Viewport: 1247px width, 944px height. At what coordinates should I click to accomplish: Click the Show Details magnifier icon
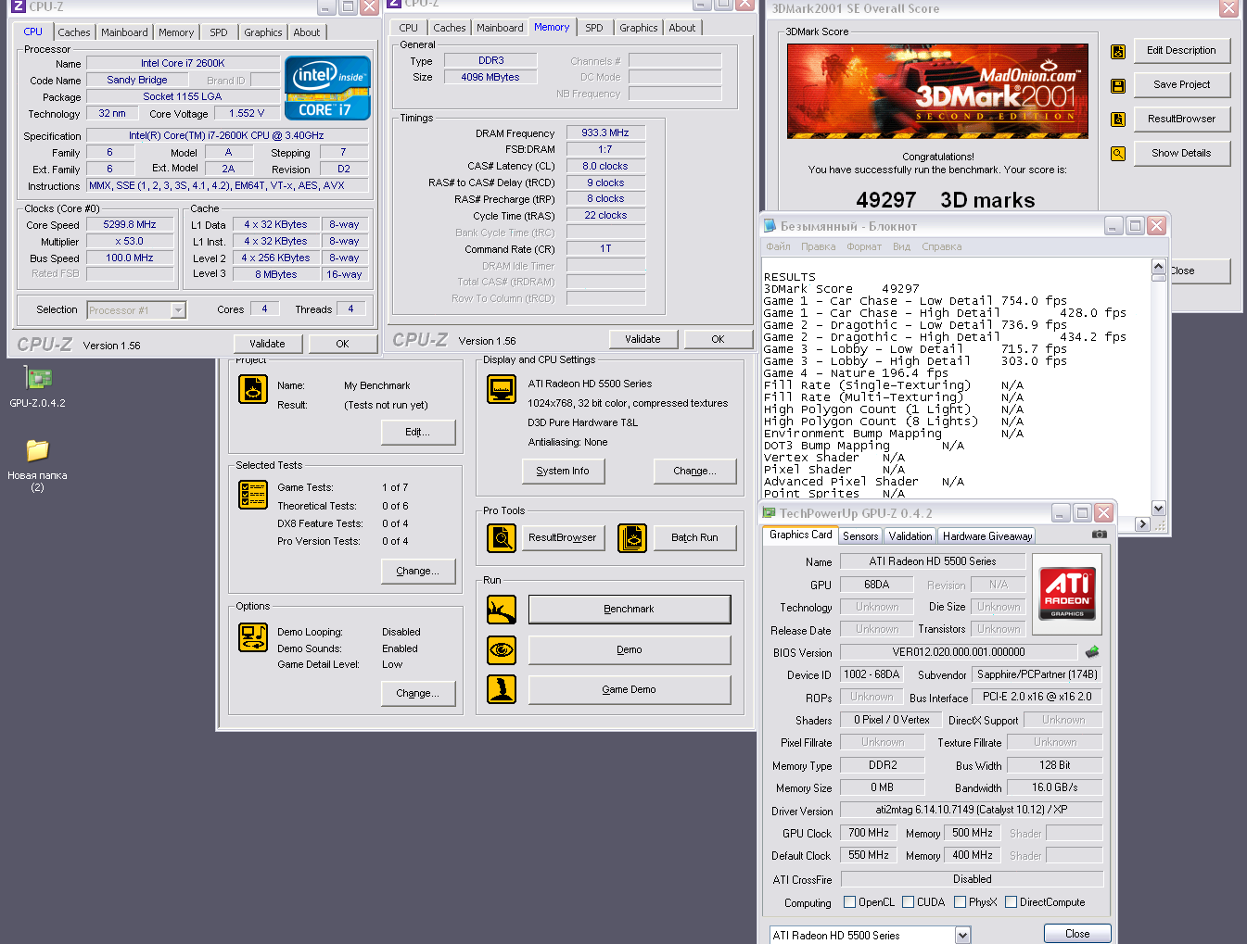tap(1118, 154)
